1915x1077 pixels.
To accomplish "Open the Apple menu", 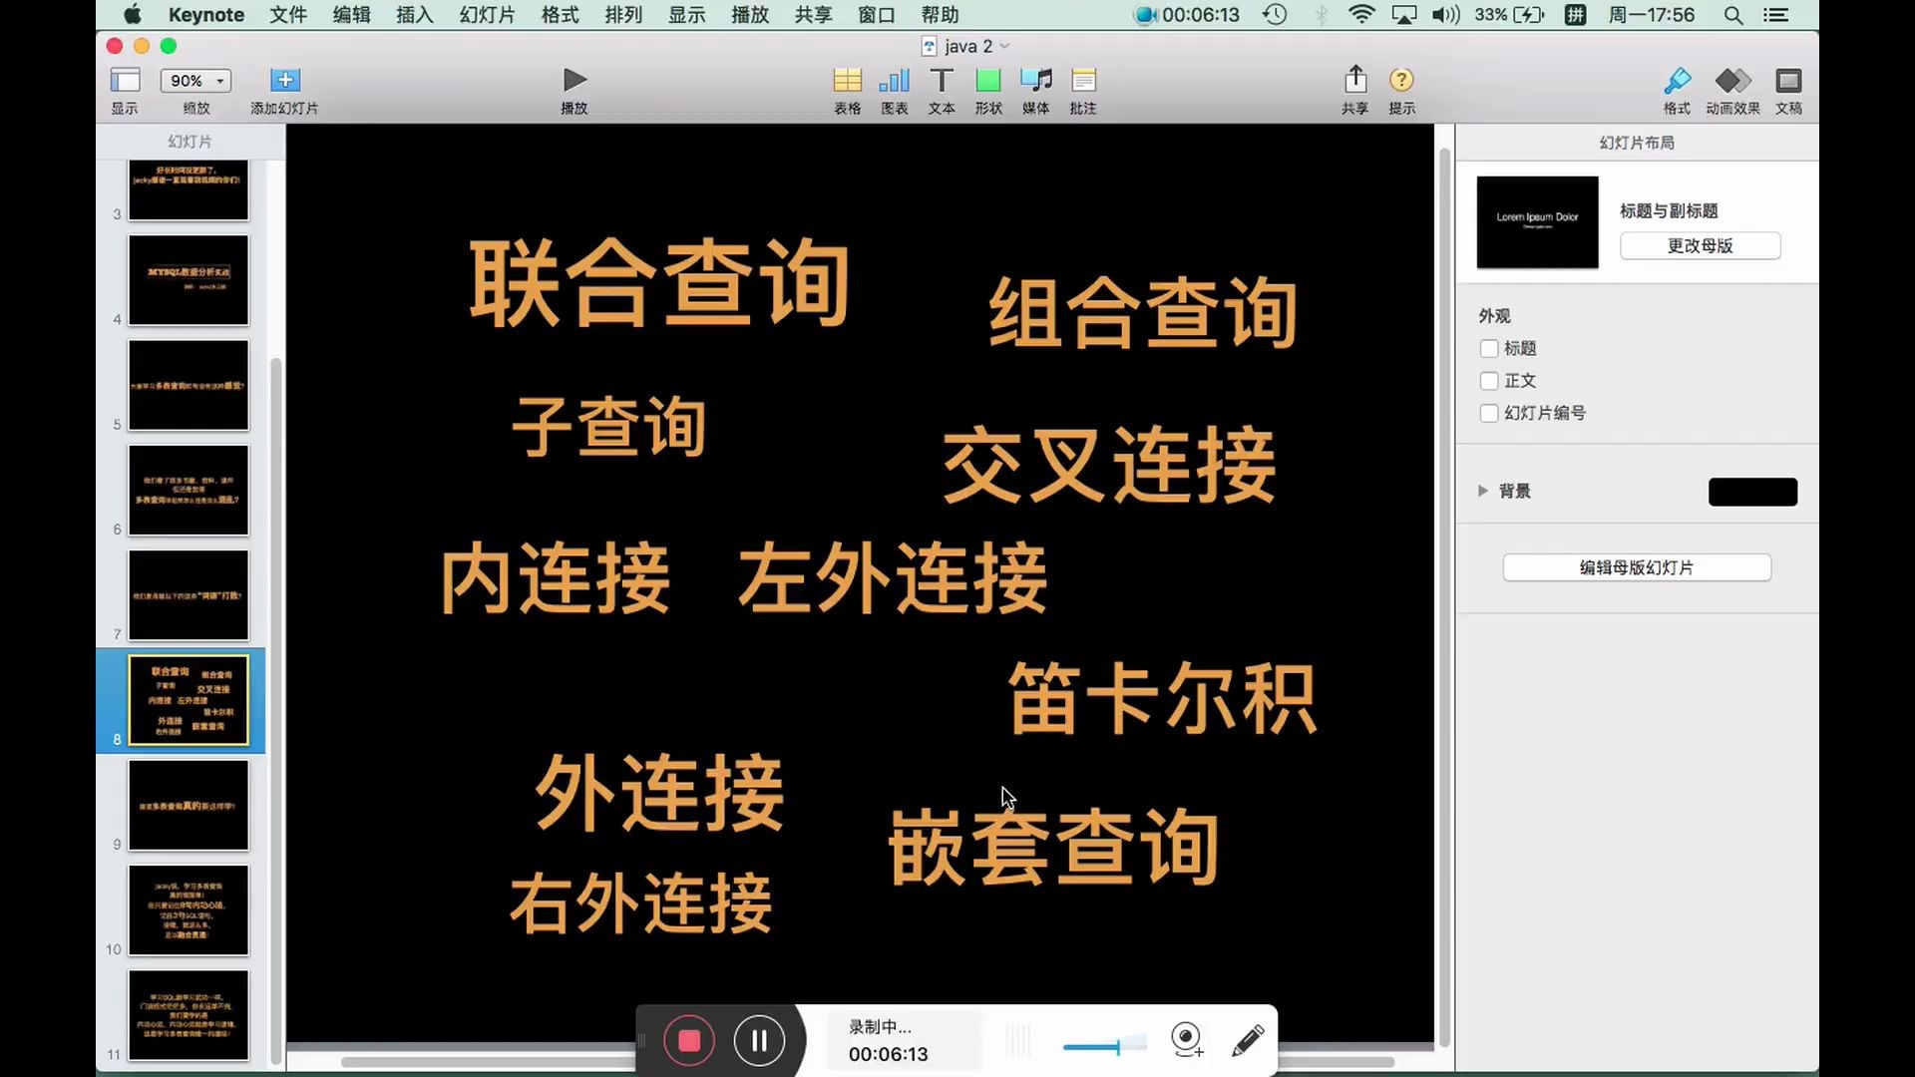I will pos(133,15).
